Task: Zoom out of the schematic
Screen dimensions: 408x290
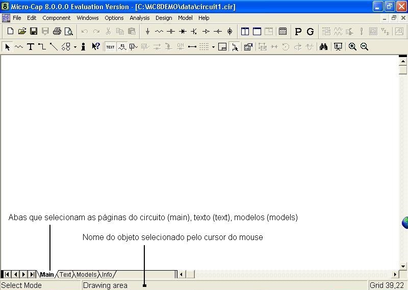Action: (364, 47)
